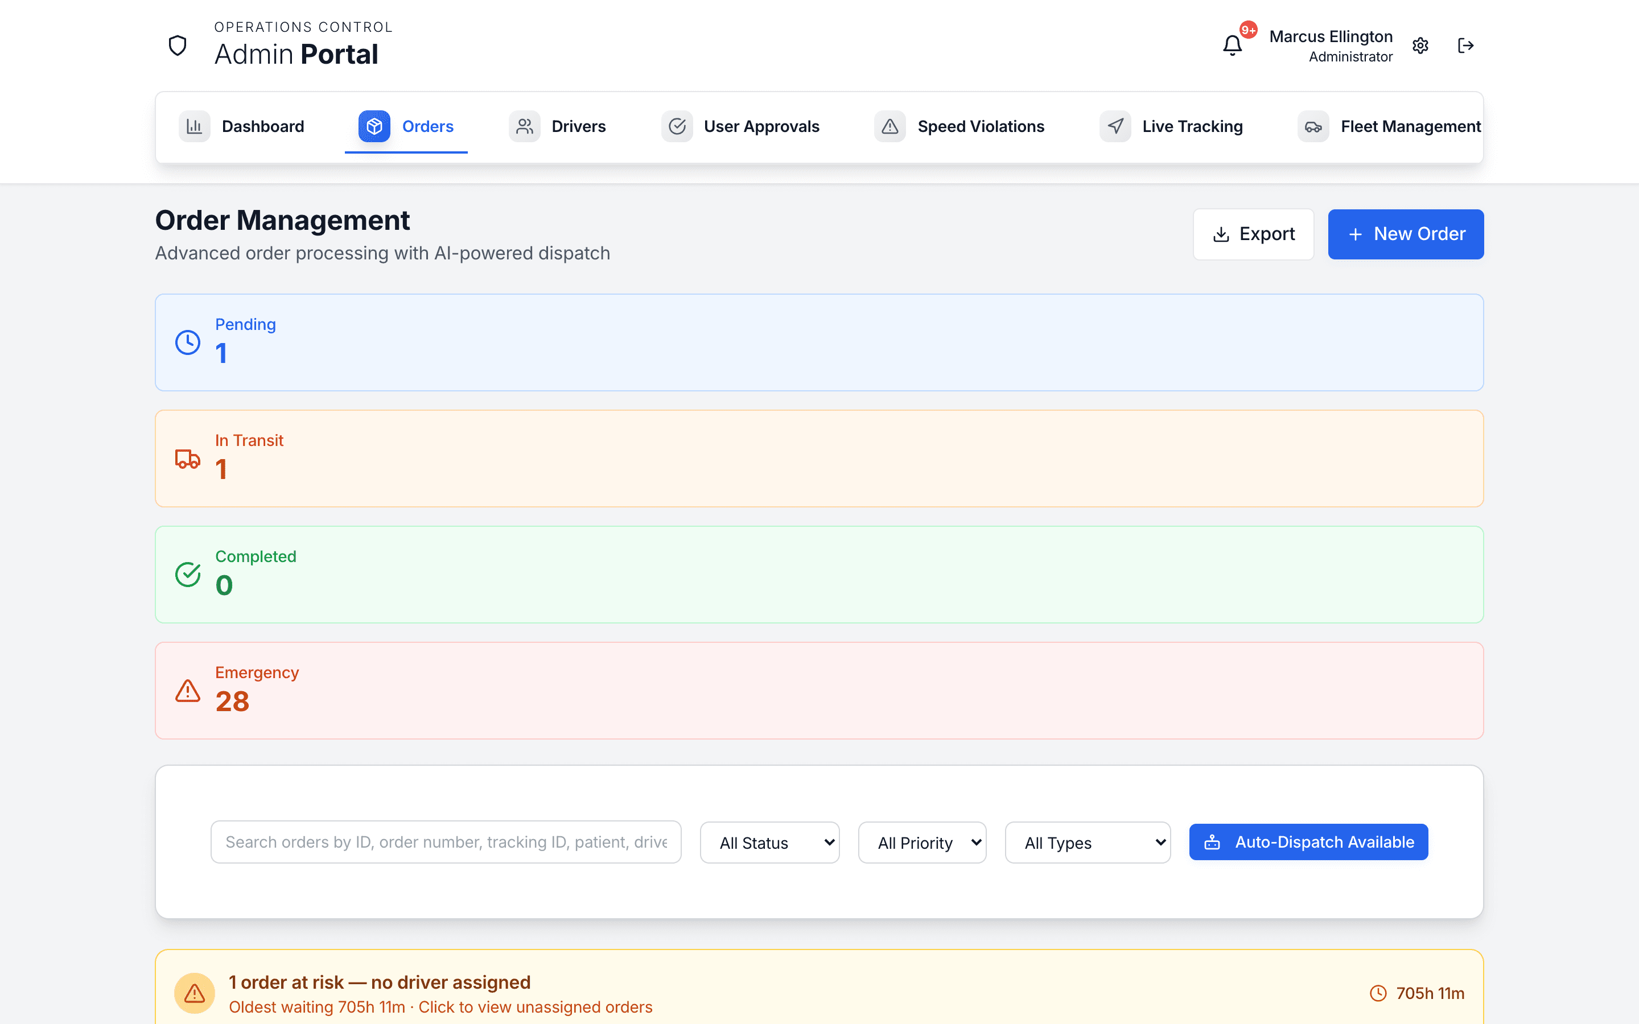Open the All Priority dropdown

pyautogui.click(x=922, y=842)
